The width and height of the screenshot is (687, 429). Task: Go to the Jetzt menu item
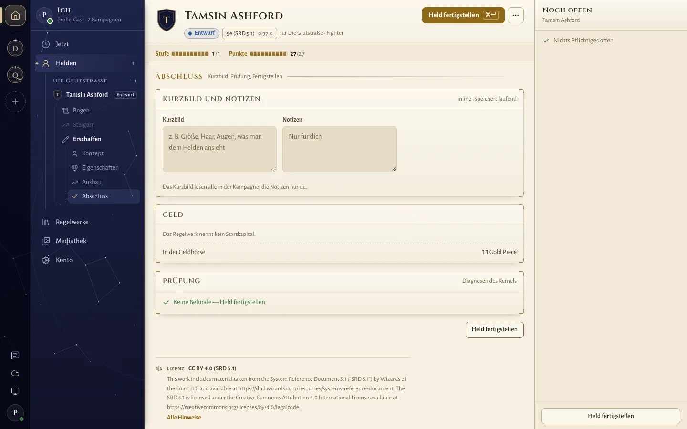point(88,44)
